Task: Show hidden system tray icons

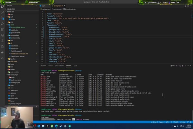Action: pyautogui.click(x=172, y=126)
